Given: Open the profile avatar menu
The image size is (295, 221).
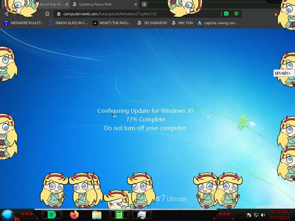Looking at the screenshot, I should pos(276,14).
